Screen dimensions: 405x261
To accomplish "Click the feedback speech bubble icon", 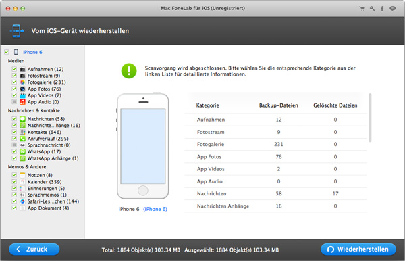I will tap(393, 9).
